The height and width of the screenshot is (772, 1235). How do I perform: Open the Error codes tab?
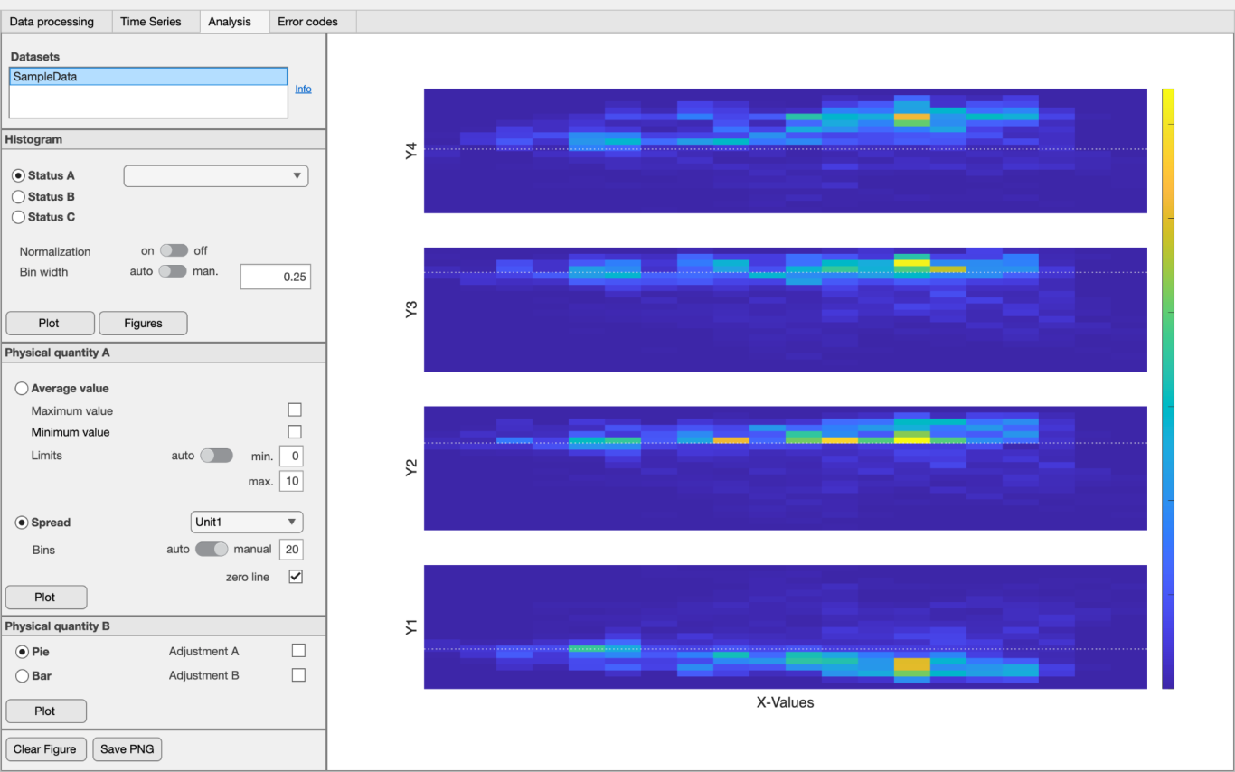pos(312,22)
